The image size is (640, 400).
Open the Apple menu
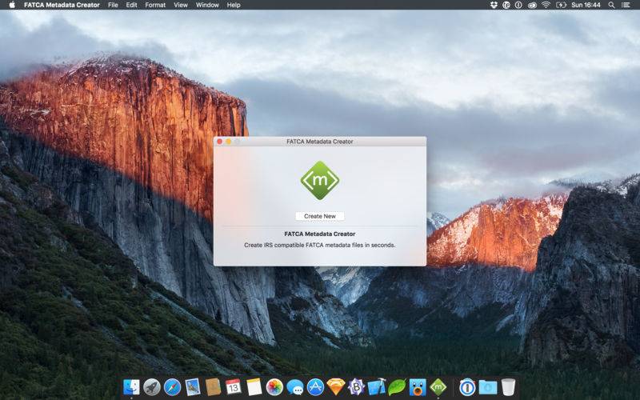click(x=12, y=5)
